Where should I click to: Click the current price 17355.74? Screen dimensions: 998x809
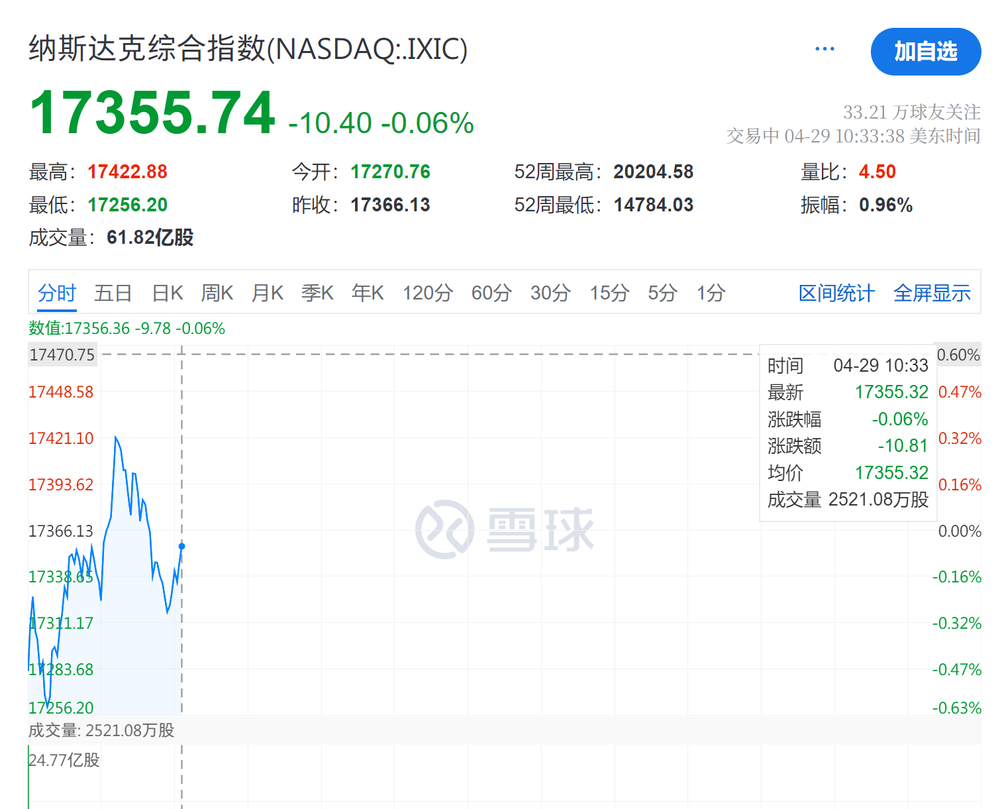click(x=152, y=113)
